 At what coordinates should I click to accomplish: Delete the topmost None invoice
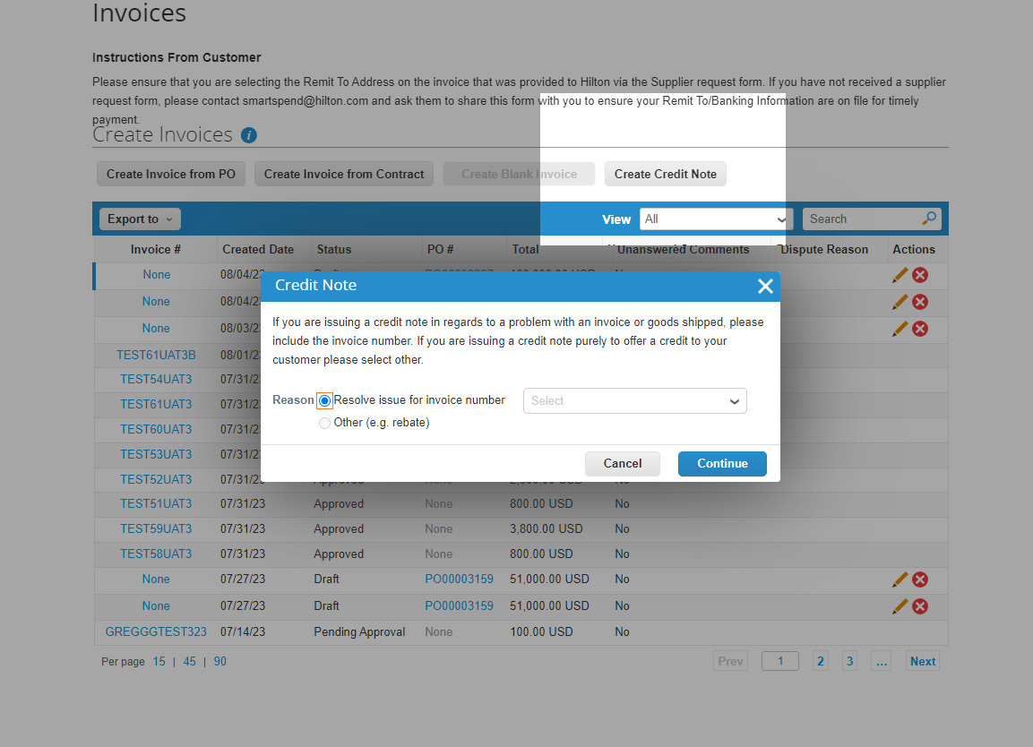click(x=919, y=275)
